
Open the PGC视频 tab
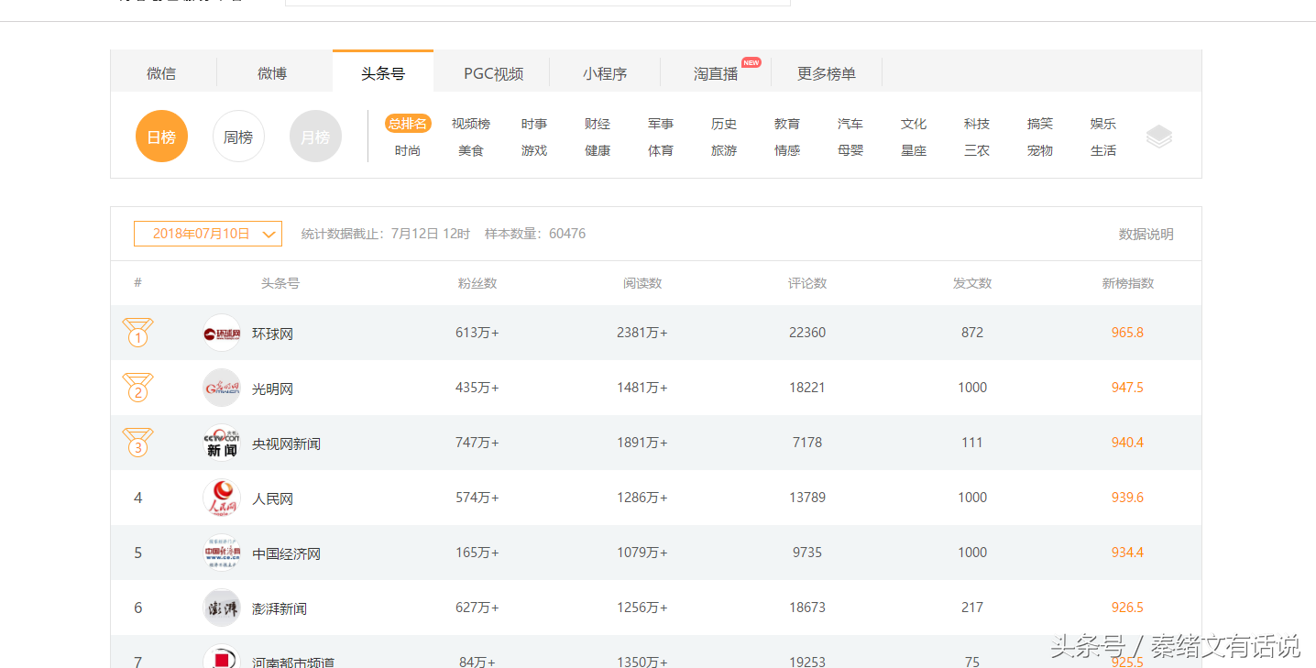coord(493,73)
